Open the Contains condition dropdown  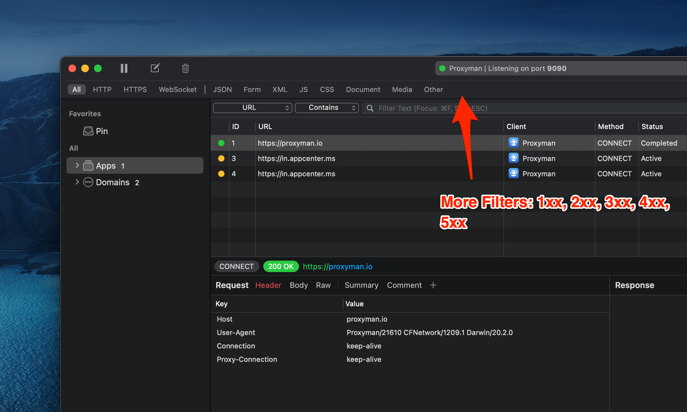click(x=327, y=108)
